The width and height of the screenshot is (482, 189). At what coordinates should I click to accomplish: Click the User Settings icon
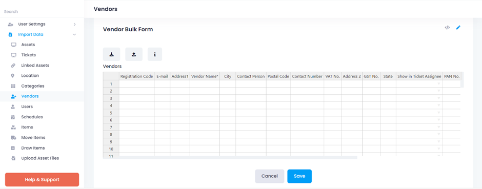[x=10, y=24]
